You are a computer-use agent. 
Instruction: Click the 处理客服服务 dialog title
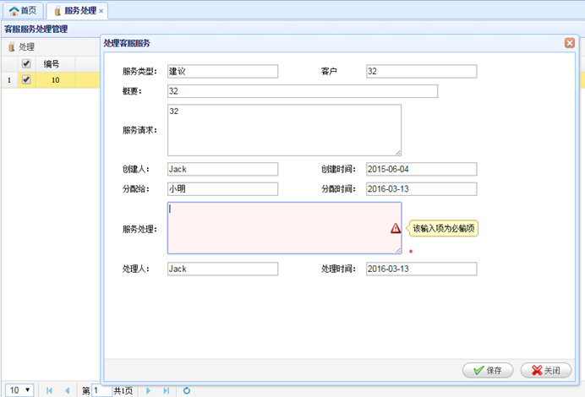click(x=127, y=43)
